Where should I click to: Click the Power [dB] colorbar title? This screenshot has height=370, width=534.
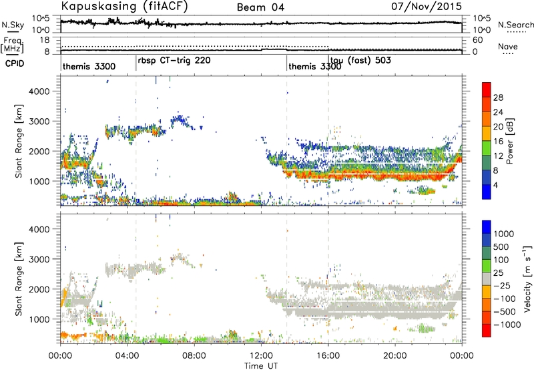click(509, 141)
